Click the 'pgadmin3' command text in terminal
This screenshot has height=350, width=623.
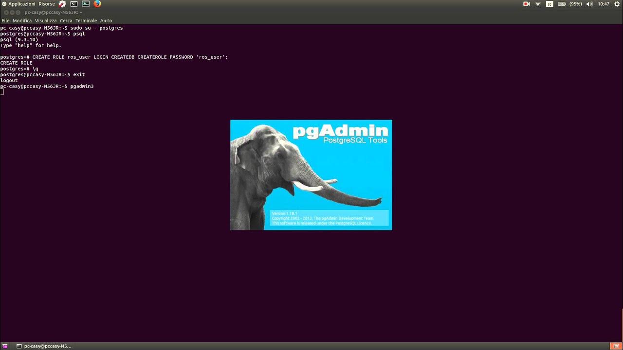click(82, 87)
